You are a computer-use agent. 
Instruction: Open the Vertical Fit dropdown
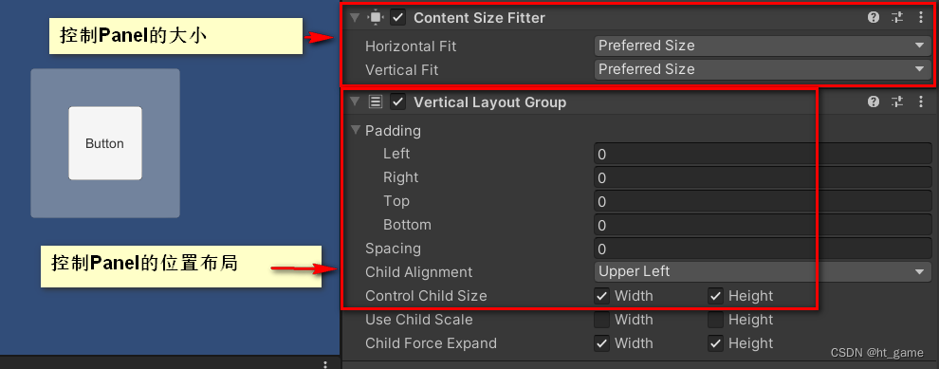pyautogui.click(x=763, y=69)
